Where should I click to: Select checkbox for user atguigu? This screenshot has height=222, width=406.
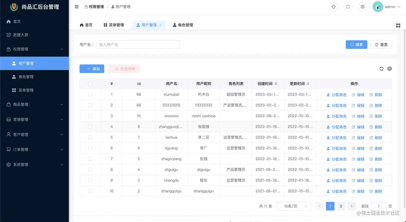tap(90, 169)
